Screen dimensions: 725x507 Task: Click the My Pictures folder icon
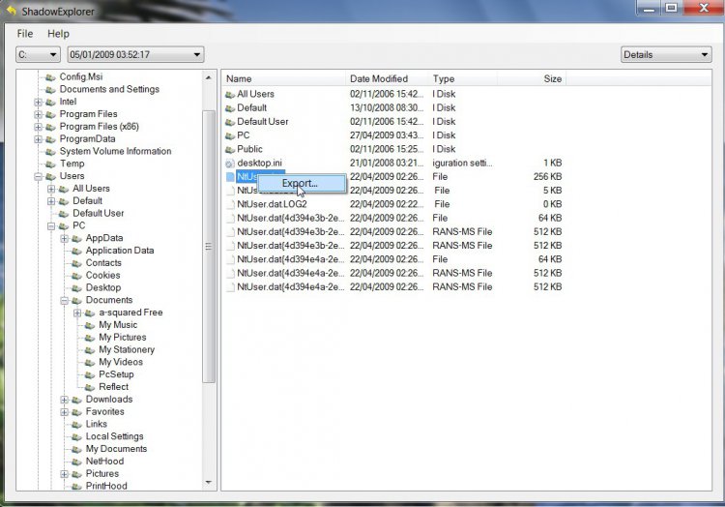(89, 338)
